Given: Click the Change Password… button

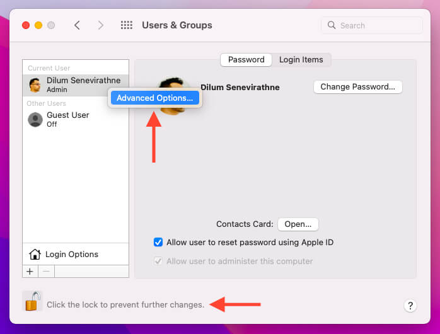Looking at the screenshot, I should click(x=358, y=87).
